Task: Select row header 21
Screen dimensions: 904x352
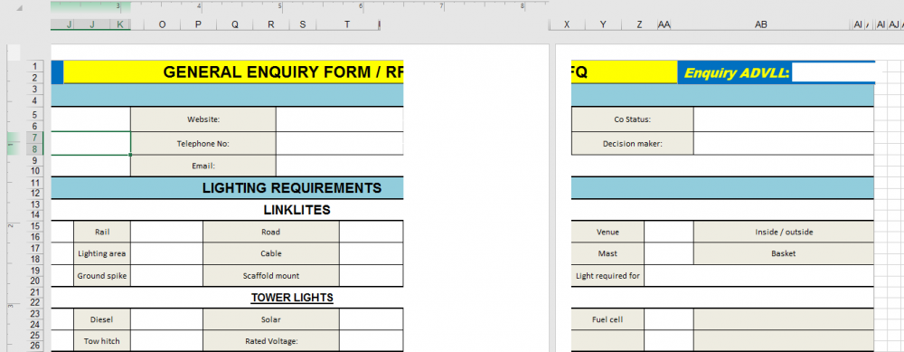Action: pyautogui.click(x=35, y=292)
